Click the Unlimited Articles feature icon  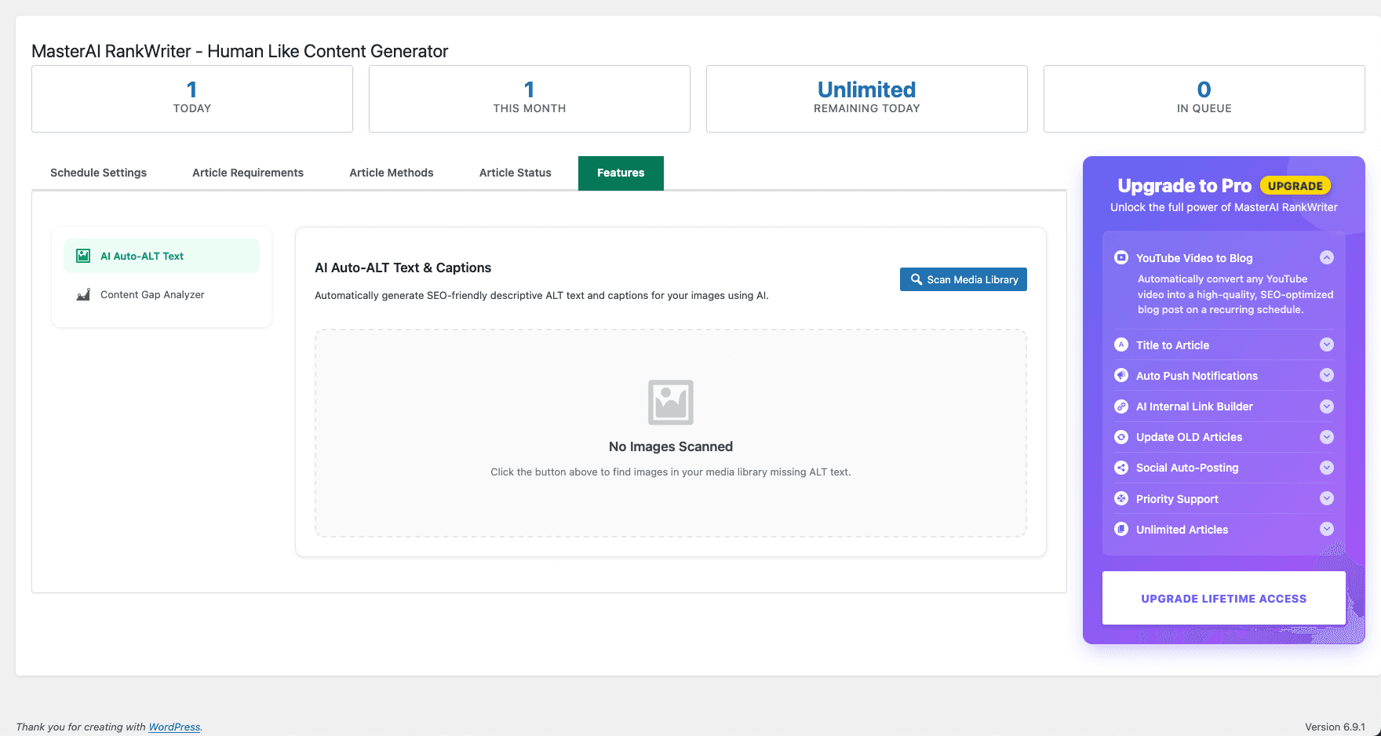click(x=1121, y=529)
